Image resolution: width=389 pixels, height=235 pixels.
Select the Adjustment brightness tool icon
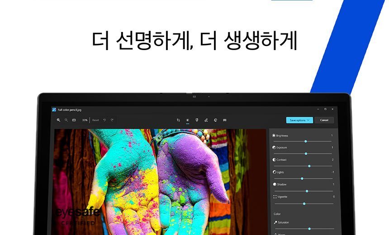pyautogui.click(x=188, y=120)
